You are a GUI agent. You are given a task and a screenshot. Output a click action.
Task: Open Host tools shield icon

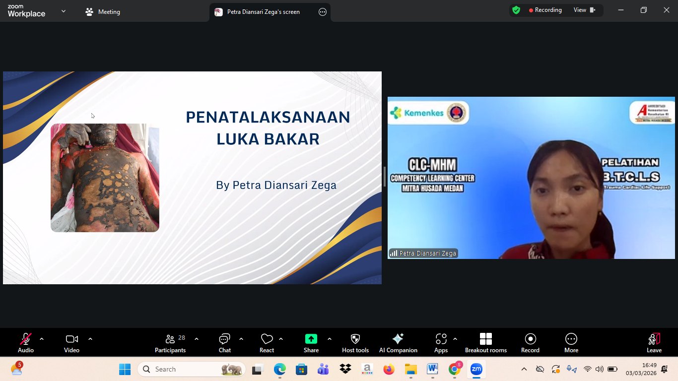tap(355, 342)
